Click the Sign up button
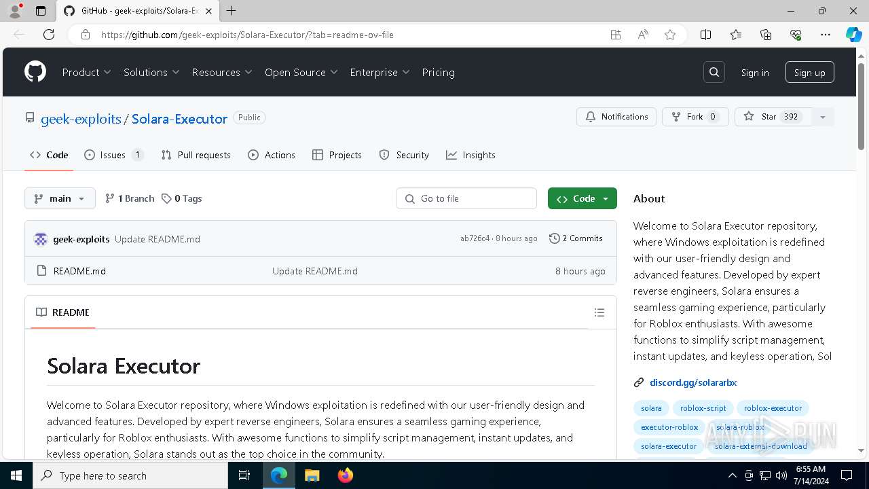 click(809, 73)
